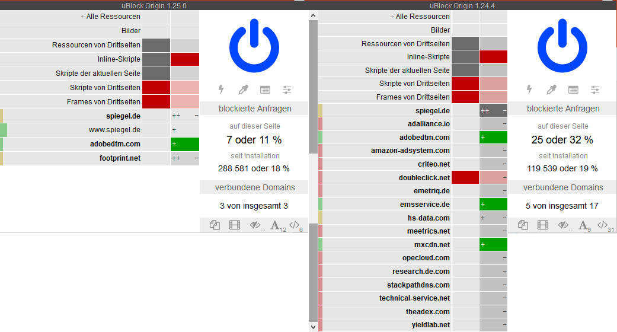
Task: Select stackpathdns.com domain row
Action: click(x=385, y=285)
